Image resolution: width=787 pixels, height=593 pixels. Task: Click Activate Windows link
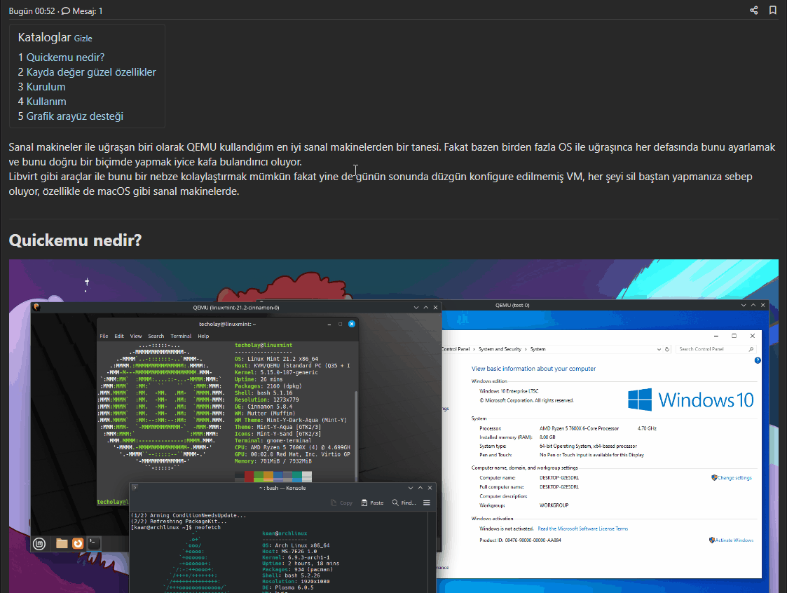pyautogui.click(x=734, y=540)
